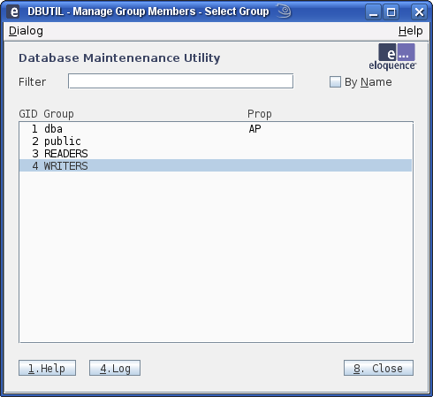
Task: Click the 1.Help button
Action: (47, 368)
